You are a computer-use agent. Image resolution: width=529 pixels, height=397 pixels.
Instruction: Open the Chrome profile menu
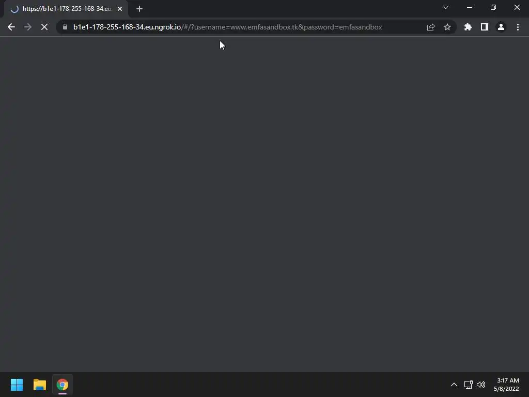pyautogui.click(x=501, y=27)
